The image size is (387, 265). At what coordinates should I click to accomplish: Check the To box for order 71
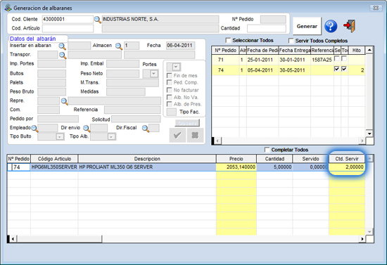[344, 58]
